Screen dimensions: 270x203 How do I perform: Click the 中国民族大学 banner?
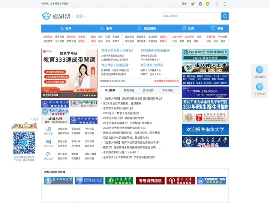(x=55, y=112)
